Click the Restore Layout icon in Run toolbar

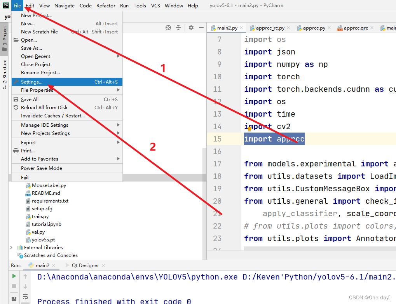click(14, 299)
